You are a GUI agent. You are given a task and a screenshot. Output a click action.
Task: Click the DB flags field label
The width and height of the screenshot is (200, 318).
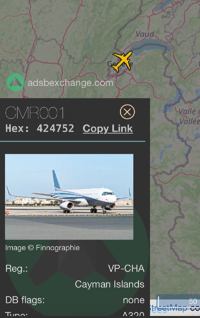(25, 300)
